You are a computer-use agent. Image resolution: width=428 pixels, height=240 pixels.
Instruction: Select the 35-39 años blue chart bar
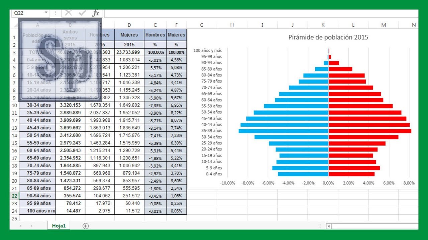tap(284, 131)
